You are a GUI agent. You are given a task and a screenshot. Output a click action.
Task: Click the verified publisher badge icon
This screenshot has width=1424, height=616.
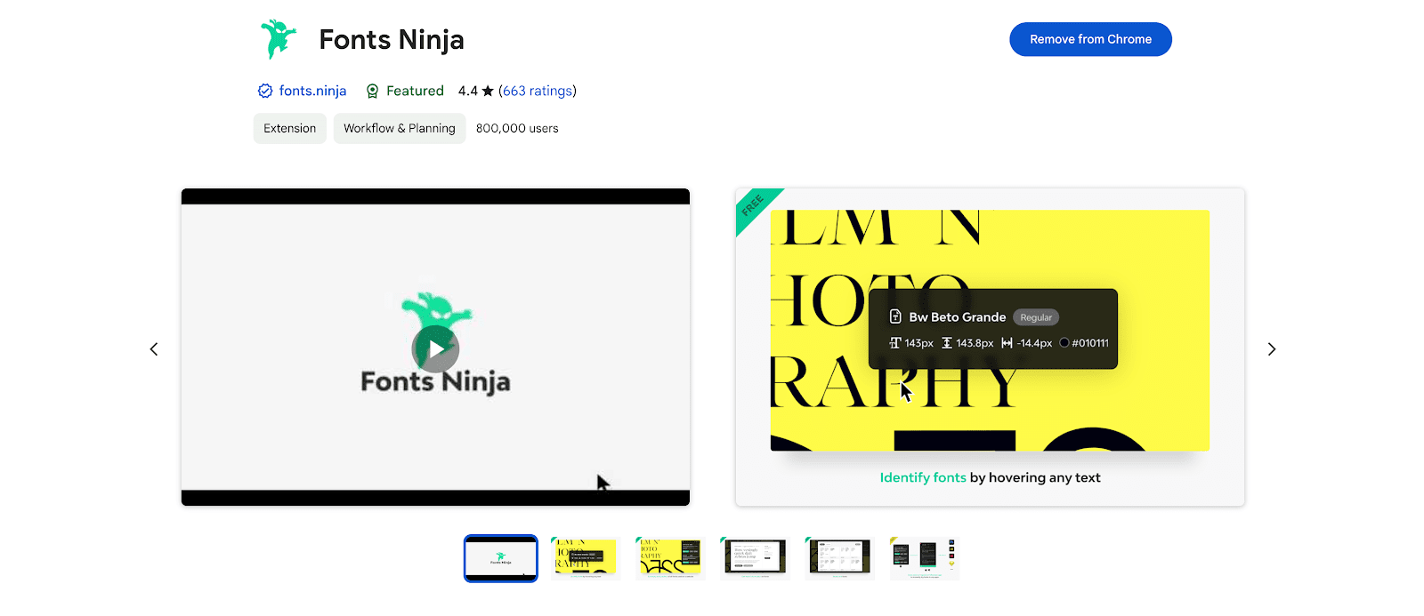pos(265,91)
